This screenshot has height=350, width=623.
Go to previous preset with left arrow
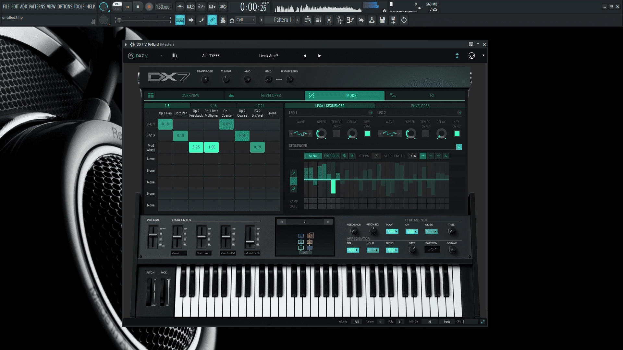(305, 56)
